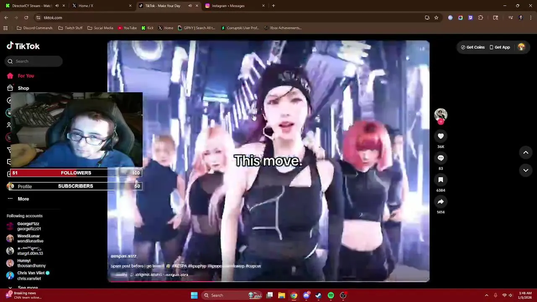Click the Get App button
Image resolution: width=537 pixels, height=302 pixels.
pos(500,47)
